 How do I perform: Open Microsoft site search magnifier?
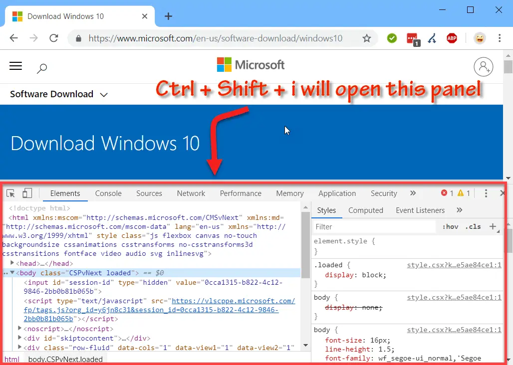(42, 68)
